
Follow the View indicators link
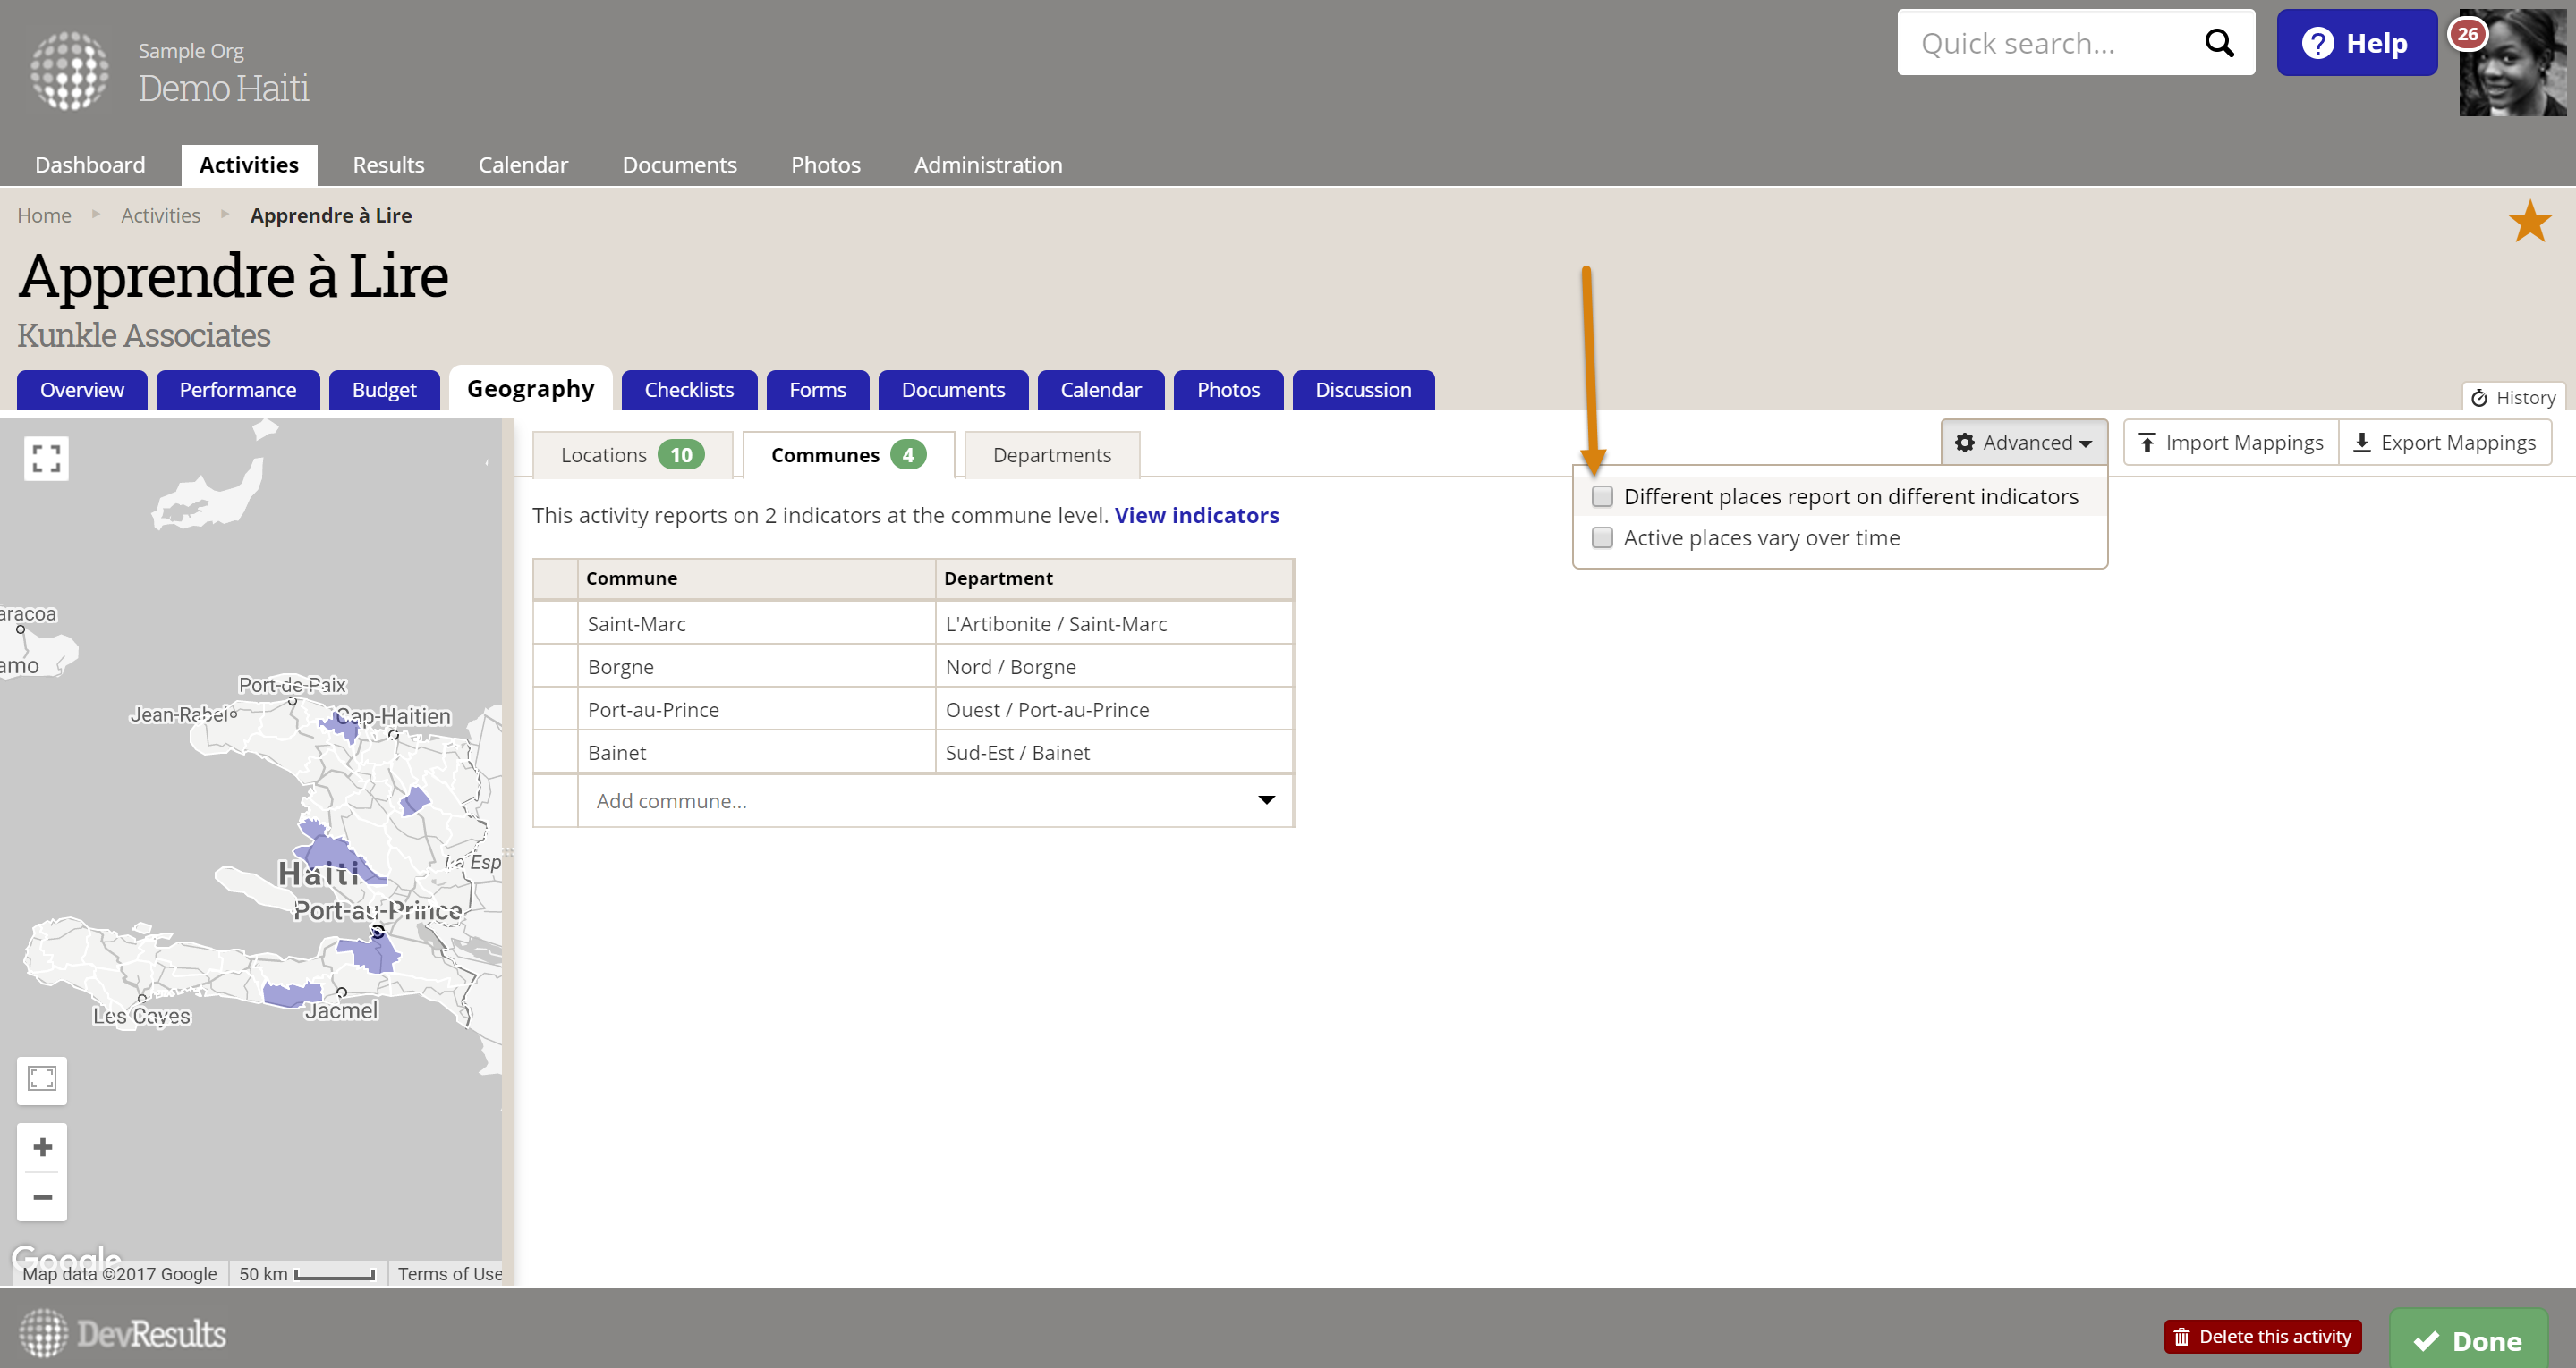1196,516
